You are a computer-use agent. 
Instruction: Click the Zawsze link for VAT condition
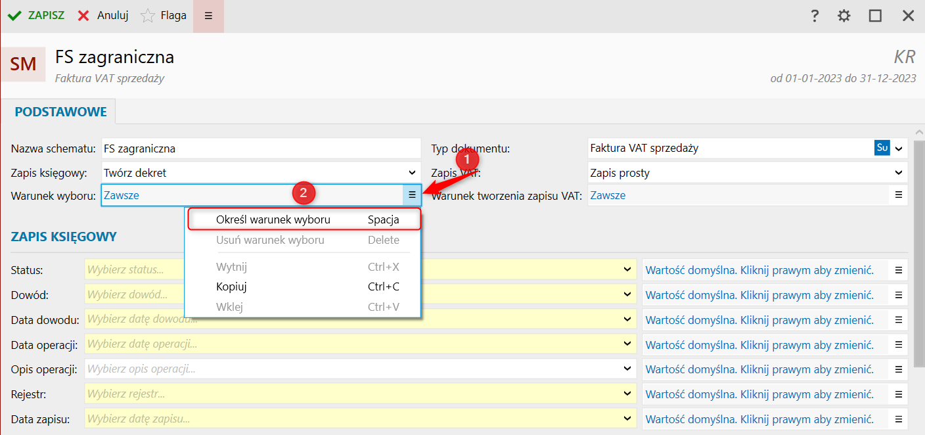click(x=608, y=195)
